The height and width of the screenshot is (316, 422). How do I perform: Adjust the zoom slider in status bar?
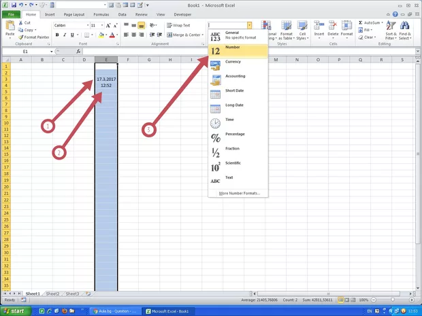(x=393, y=300)
